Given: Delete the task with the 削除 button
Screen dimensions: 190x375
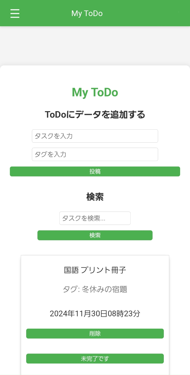Looking at the screenshot, I should click(95, 333).
